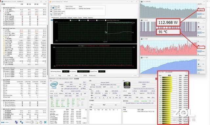Click the monitor icon beside Stress GPU(s)
This screenshot has height=125, width=210.
[x=51, y=15]
